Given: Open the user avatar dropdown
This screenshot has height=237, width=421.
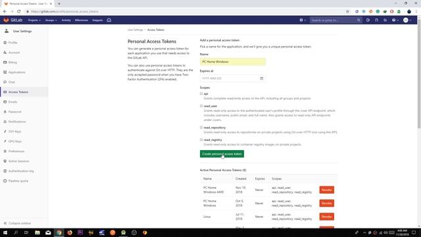Looking at the screenshot, I should click(407, 20).
